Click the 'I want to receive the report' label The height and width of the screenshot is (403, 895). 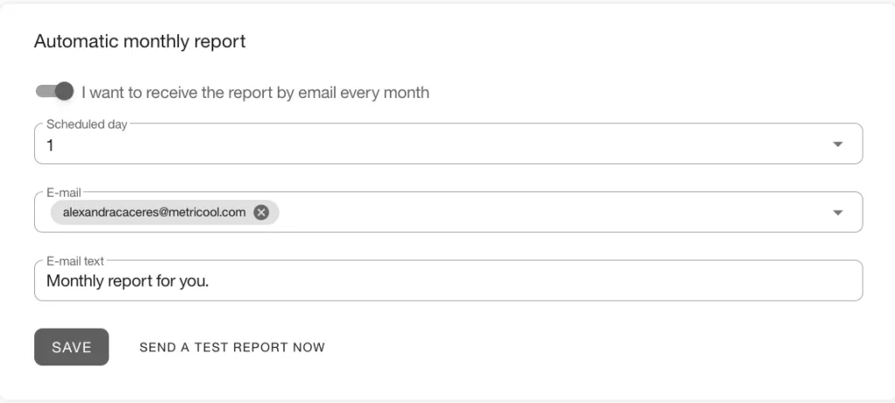255,93
